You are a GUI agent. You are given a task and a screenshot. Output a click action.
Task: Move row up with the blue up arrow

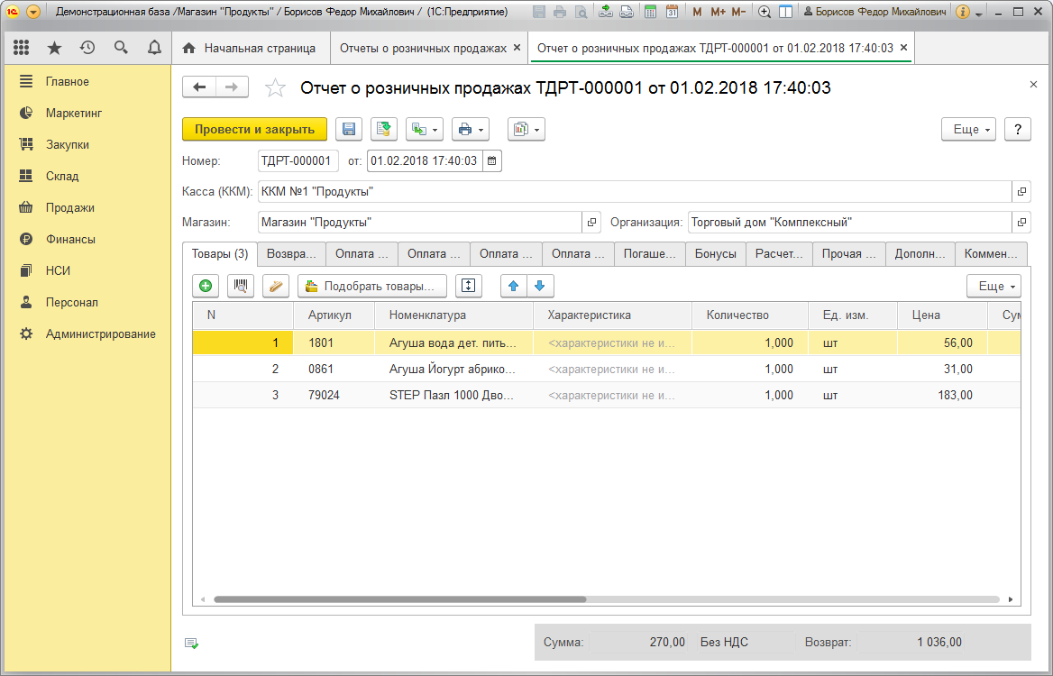[514, 286]
